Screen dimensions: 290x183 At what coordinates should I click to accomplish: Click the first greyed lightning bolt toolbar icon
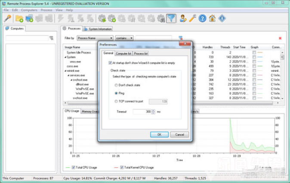point(61,19)
